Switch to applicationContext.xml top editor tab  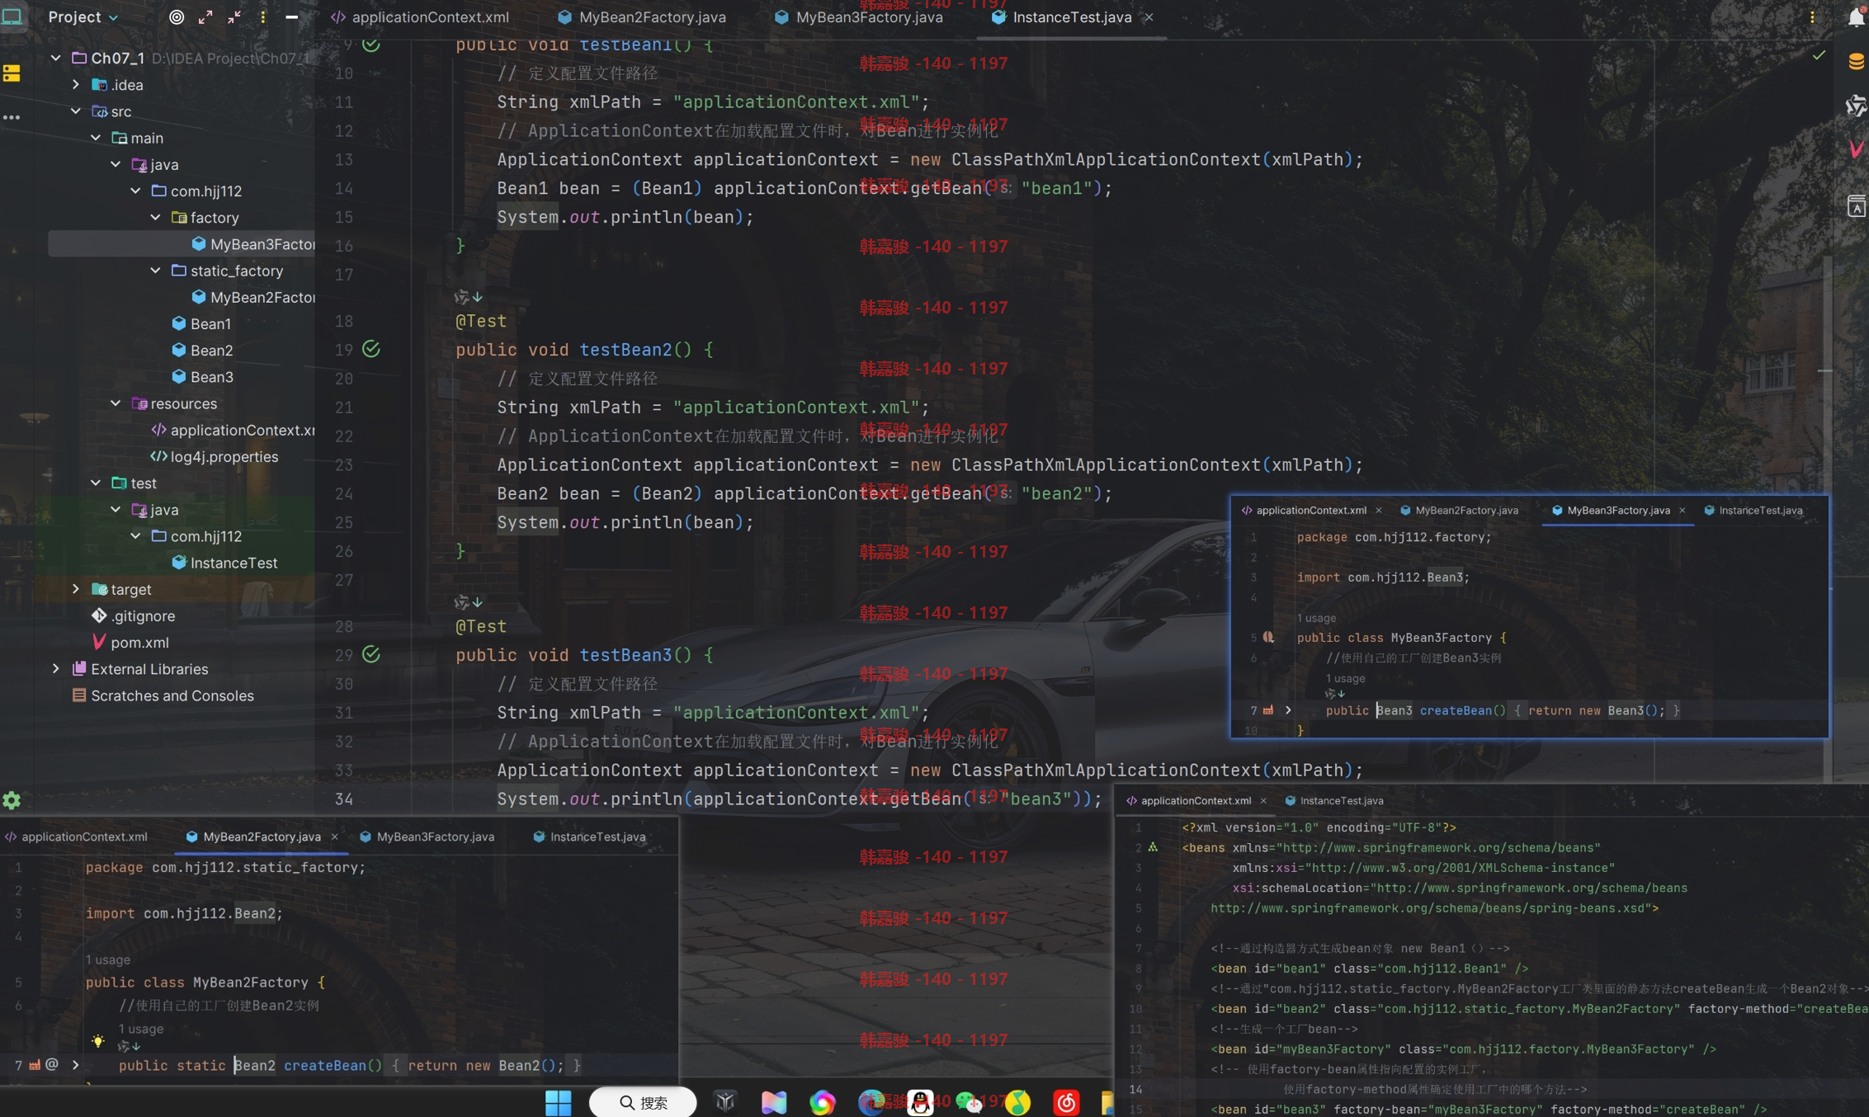pyautogui.click(x=420, y=16)
